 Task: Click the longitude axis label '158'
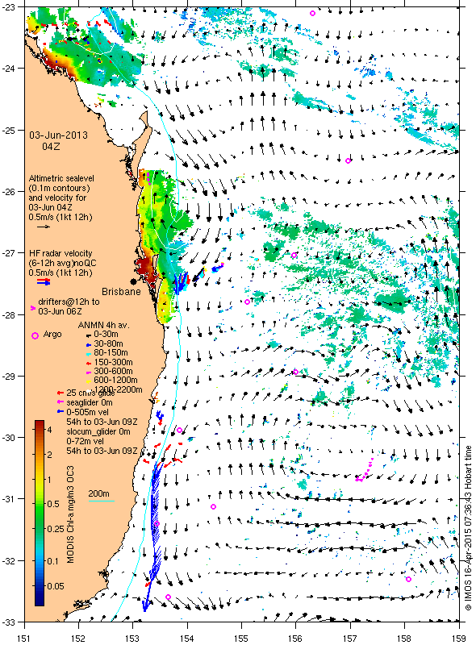click(x=404, y=639)
